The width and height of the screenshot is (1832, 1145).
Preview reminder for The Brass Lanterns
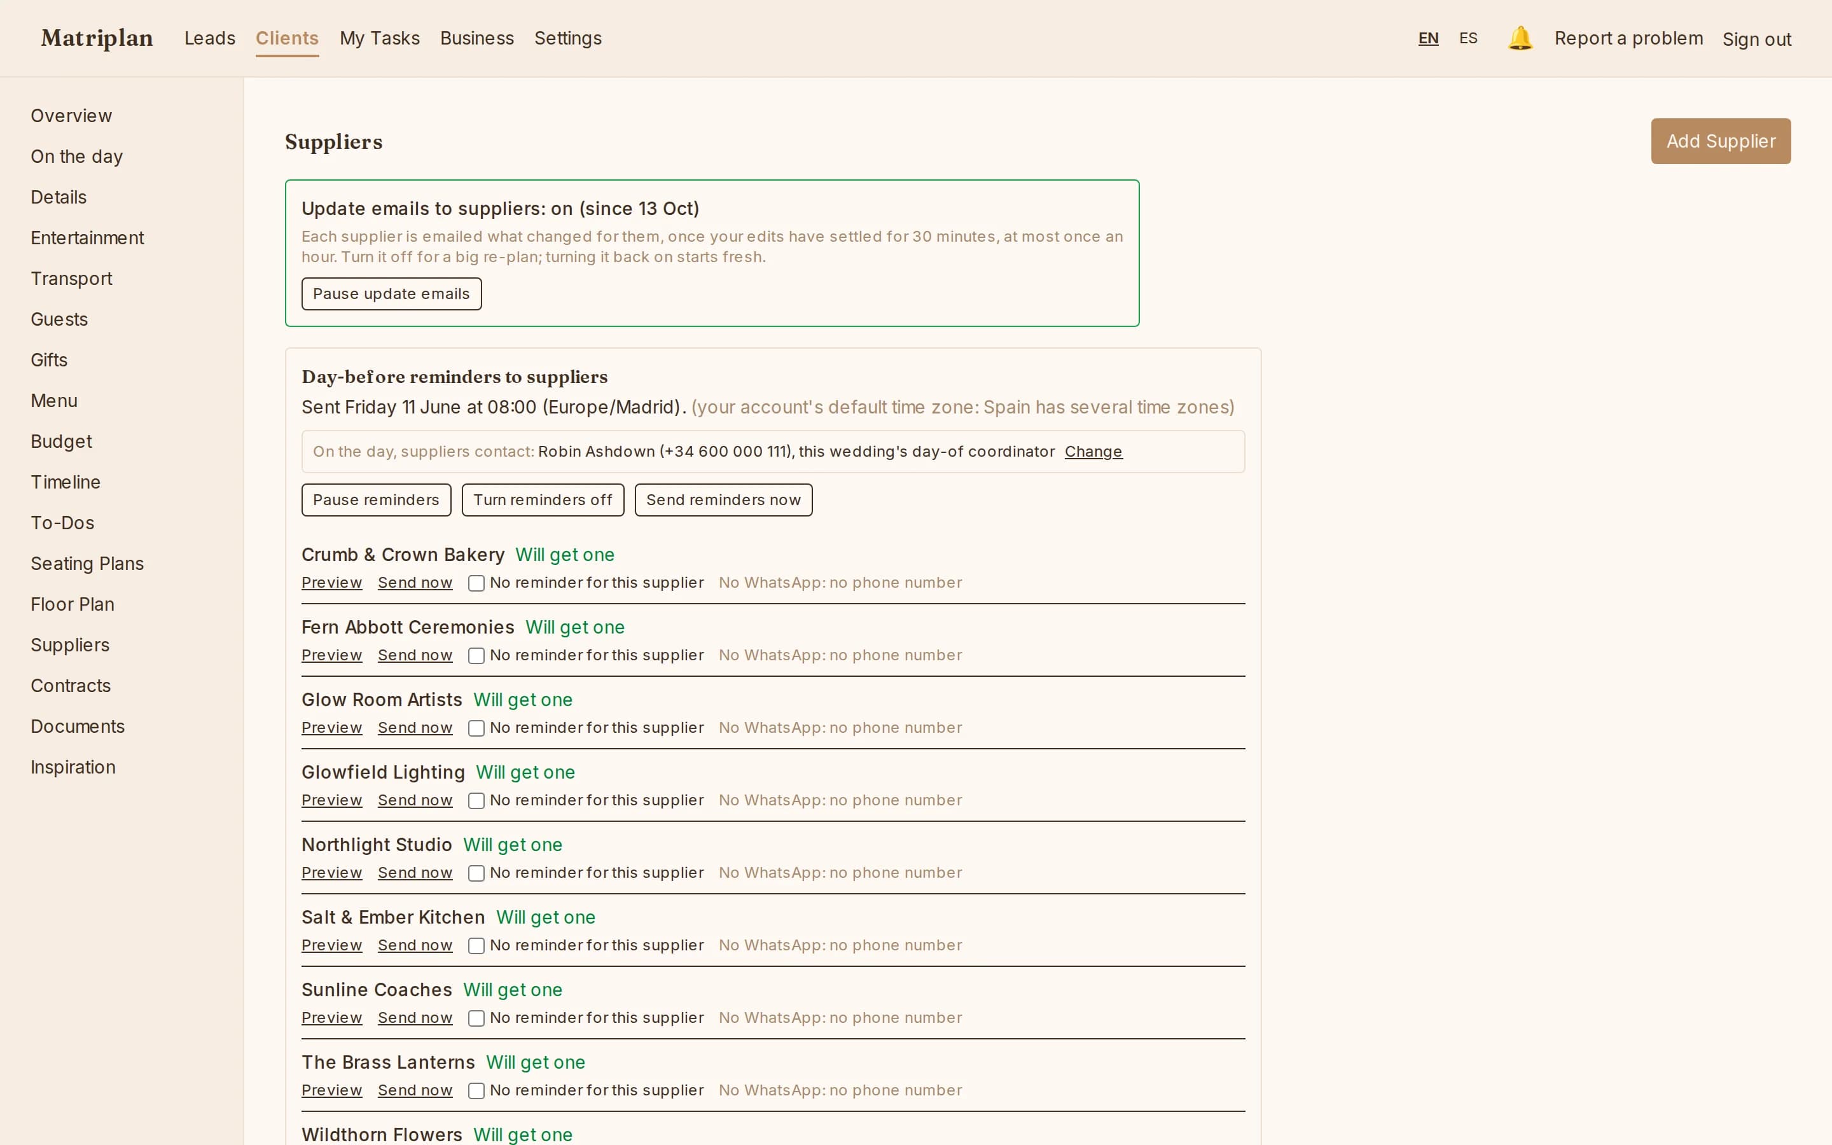[331, 1090]
